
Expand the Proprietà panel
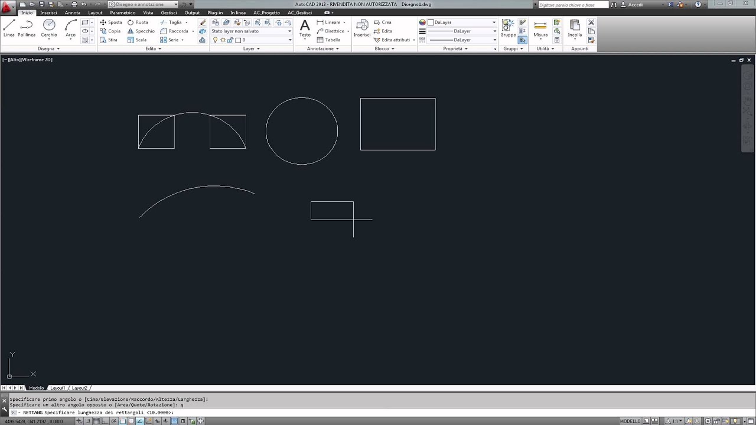coord(455,49)
